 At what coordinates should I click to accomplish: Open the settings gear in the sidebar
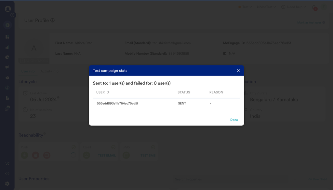click(7, 184)
